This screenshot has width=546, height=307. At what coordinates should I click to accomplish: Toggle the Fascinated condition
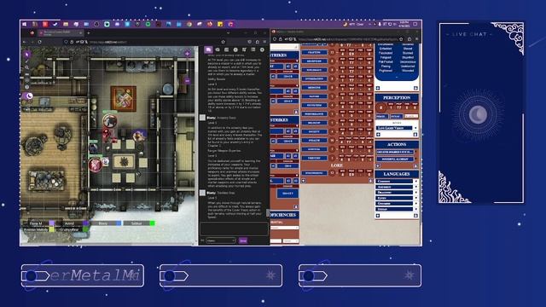click(x=386, y=53)
